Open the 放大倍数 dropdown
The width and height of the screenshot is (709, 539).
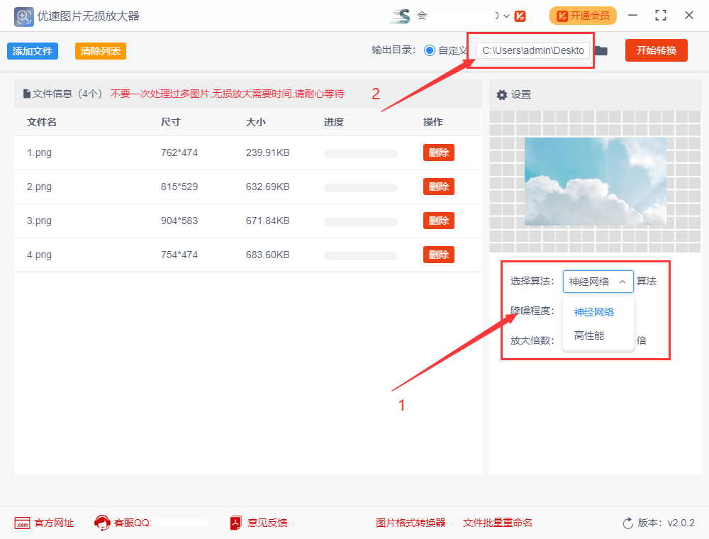[x=598, y=340]
